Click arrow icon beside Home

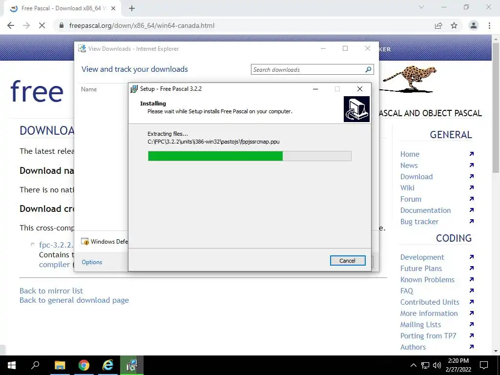(x=472, y=154)
